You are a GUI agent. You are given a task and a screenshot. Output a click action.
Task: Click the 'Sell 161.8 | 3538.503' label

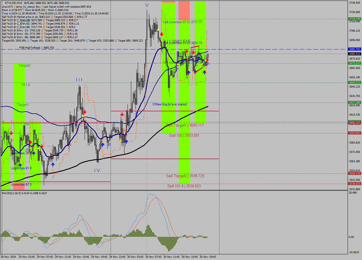click(x=184, y=186)
